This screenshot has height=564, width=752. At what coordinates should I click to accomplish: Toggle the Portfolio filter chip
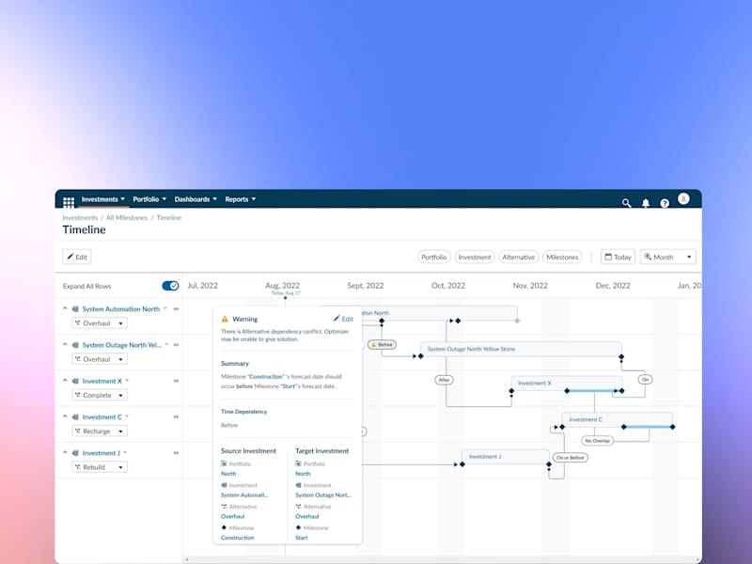[x=434, y=257]
